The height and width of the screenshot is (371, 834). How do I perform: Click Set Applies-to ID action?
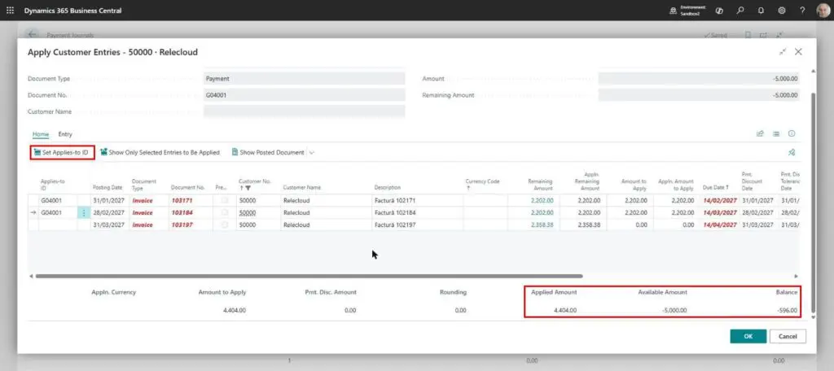[62, 152]
